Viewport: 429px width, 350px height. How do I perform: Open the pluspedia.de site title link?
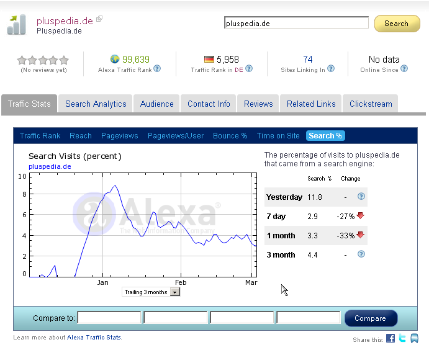point(65,20)
